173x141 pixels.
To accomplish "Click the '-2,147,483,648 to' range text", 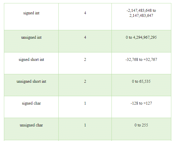I will tap(141, 11).
